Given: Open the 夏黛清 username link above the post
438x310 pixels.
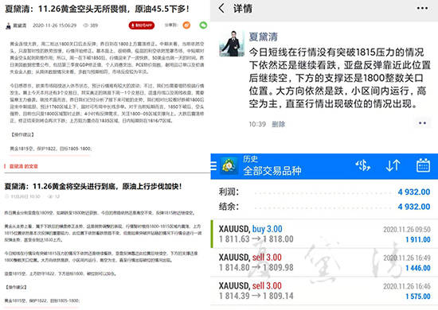Looking at the screenshot, I should point(263,37).
